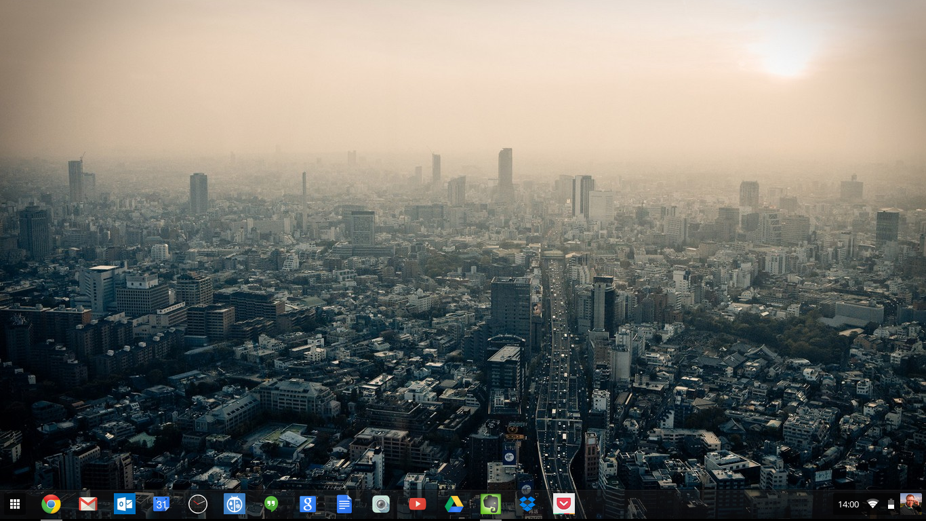Click the user profile picture

click(x=910, y=504)
